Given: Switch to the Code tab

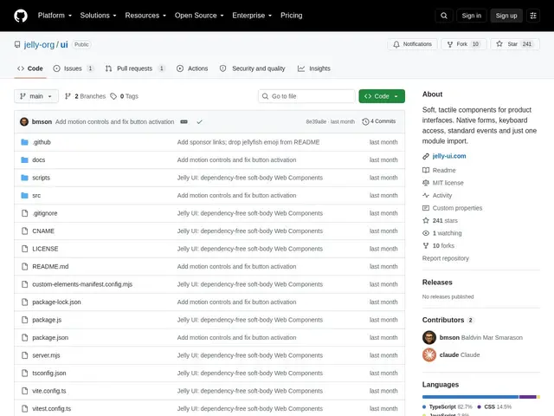Looking at the screenshot, I should coord(30,68).
